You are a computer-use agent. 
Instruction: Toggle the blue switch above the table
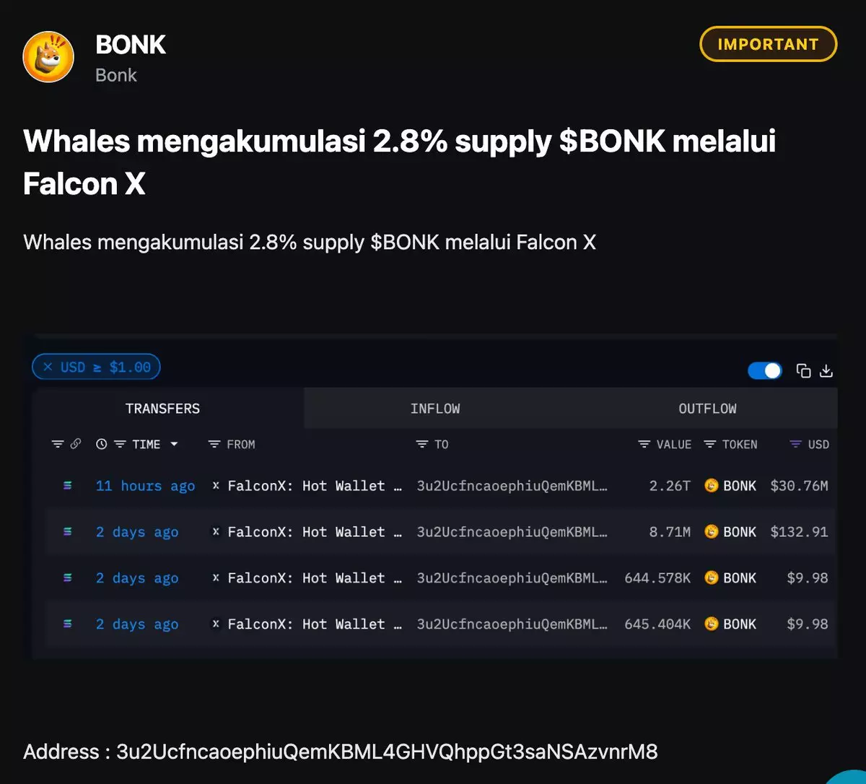[765, 371]
